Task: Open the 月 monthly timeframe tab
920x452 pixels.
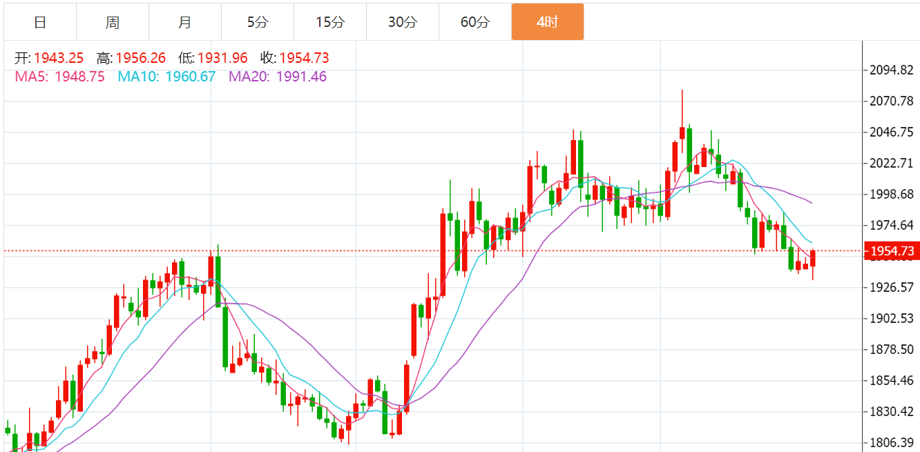Action: [185, 22]
